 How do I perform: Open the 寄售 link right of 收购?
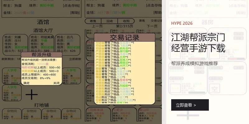[x=142, y=21]
